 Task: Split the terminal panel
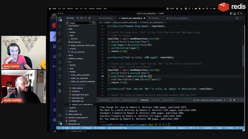pos(231,100)
